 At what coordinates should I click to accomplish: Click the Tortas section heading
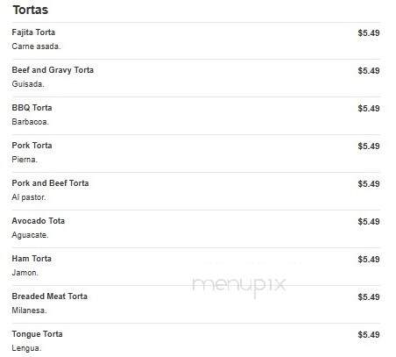(x=31, y=10)
